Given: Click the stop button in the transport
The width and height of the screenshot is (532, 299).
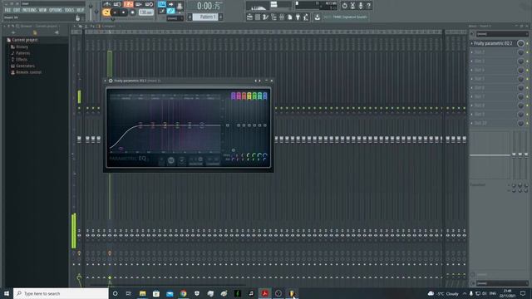Looking at the screenshot, I should (124, 13).
